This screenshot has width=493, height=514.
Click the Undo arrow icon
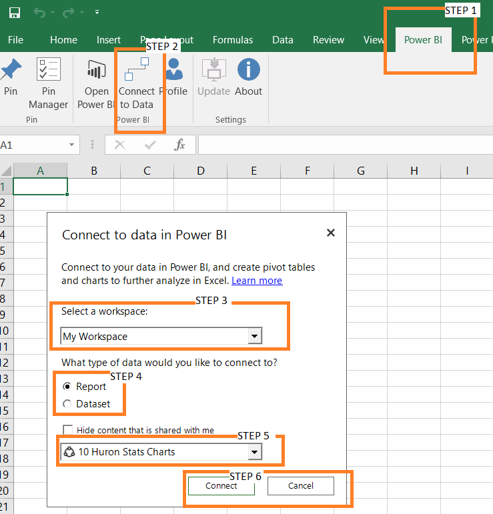(x=39, y=13)
